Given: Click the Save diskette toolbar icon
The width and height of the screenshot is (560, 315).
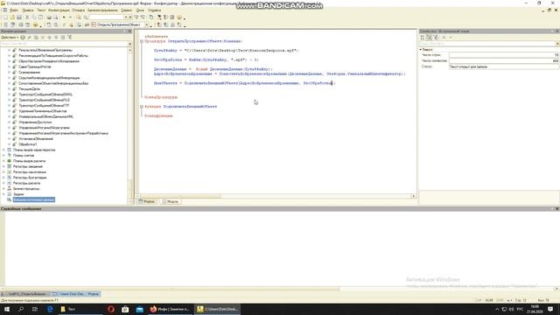Looking at the screenshot, I should click(19, 17).
